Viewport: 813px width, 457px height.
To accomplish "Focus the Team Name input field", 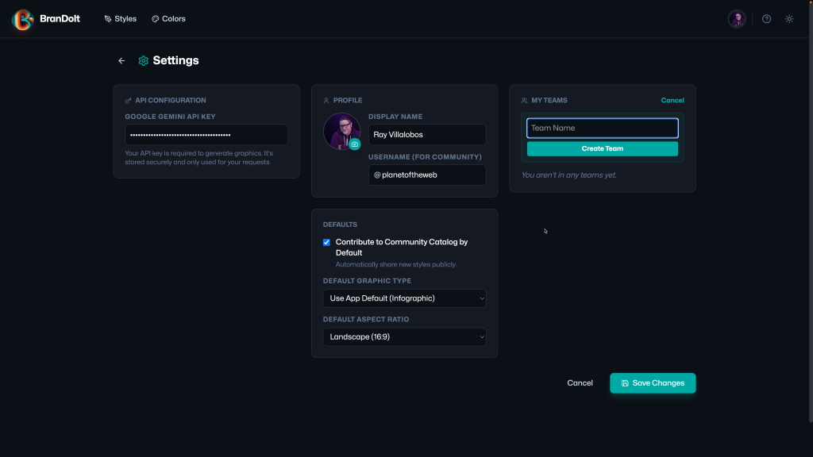I will [602, 128].
